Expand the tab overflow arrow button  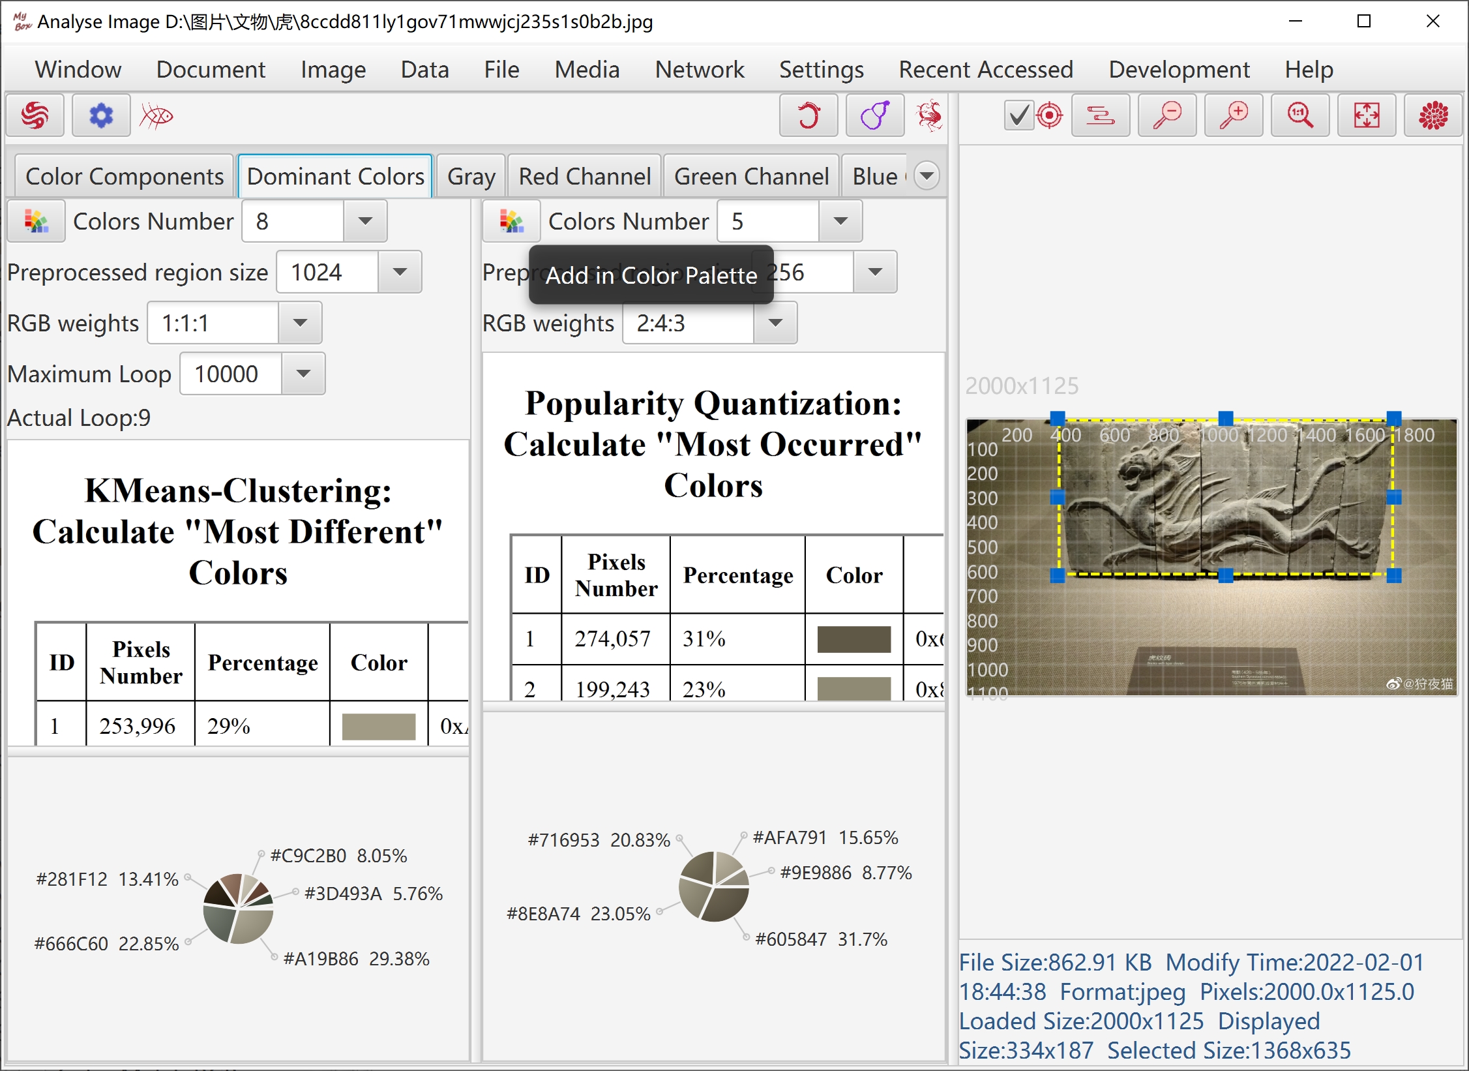(927, 175)
